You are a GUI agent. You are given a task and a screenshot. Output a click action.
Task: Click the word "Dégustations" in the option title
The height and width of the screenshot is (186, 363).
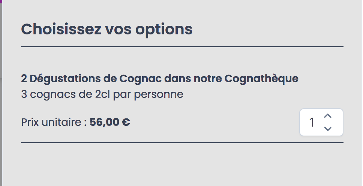tap(65, 78)
